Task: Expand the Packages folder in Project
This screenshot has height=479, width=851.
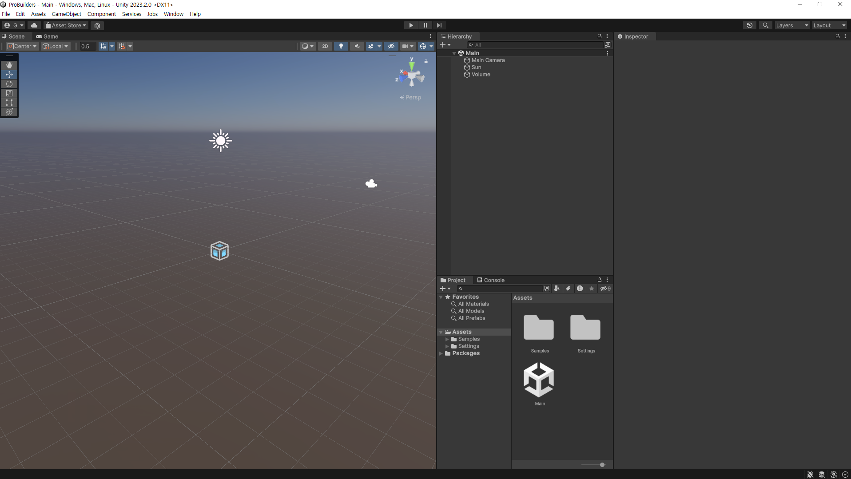Action: tap(441, 353)
